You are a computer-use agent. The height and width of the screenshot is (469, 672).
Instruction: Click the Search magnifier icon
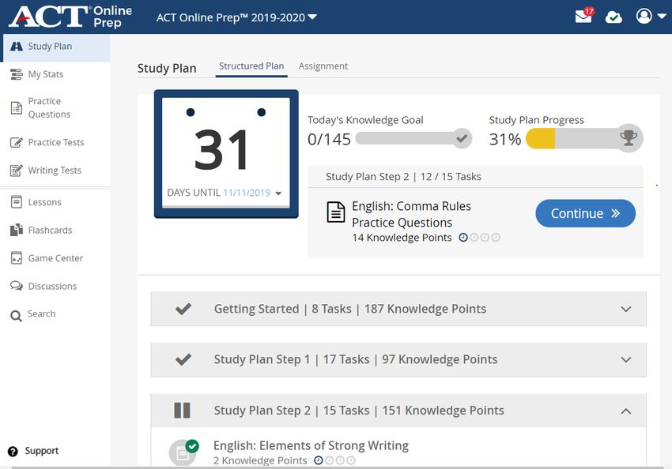[x=16, y=316]
